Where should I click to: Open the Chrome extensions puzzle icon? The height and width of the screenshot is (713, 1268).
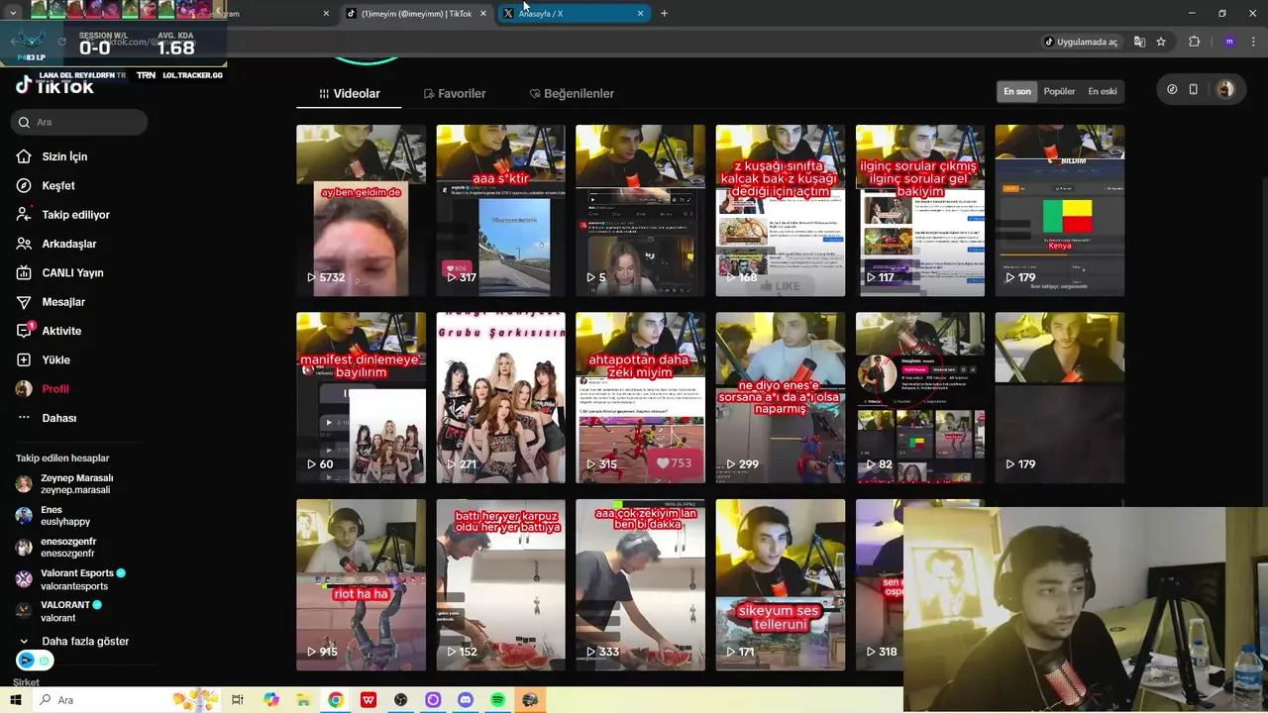[x=1194, y=42]
